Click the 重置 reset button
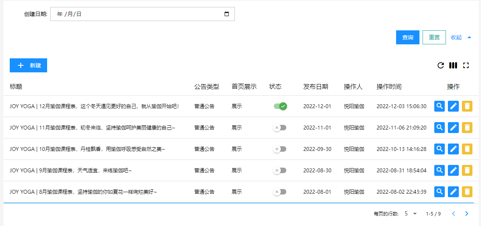Viewport: 481px width, 226px height. [434, 37]
